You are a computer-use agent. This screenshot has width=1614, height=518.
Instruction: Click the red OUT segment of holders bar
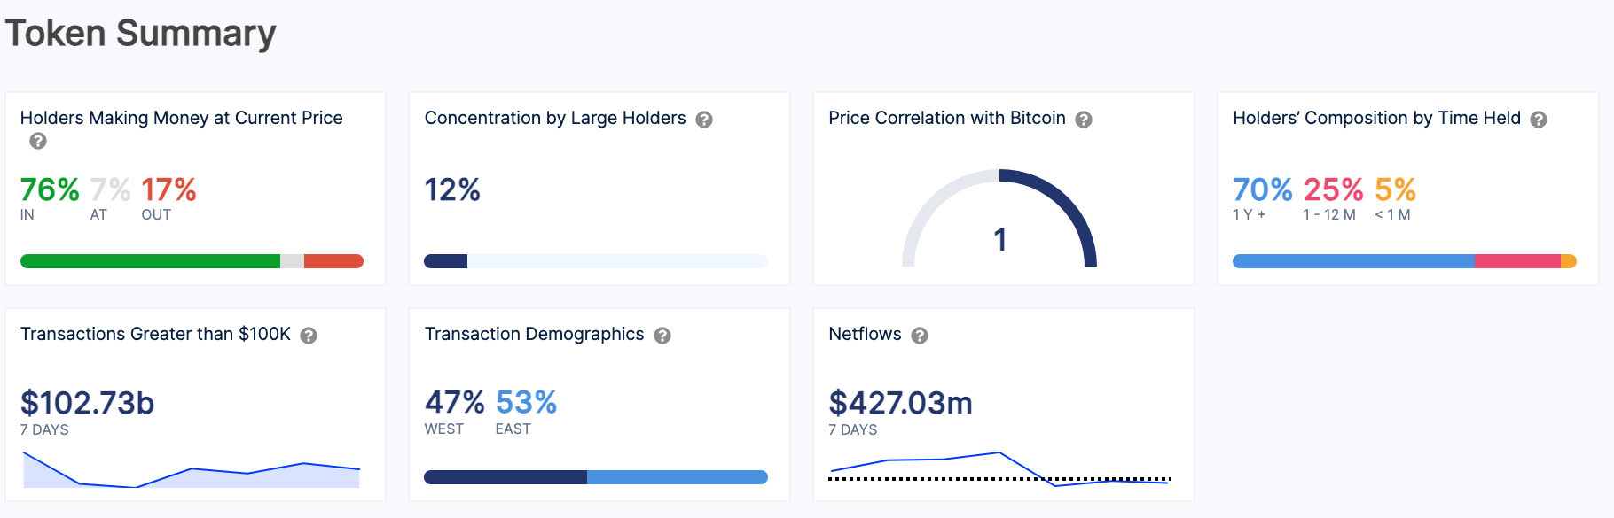pos(333,261)
